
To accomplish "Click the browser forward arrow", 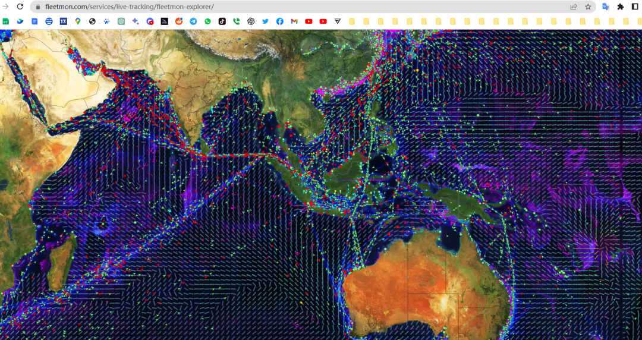I will (x=6, y=7).
